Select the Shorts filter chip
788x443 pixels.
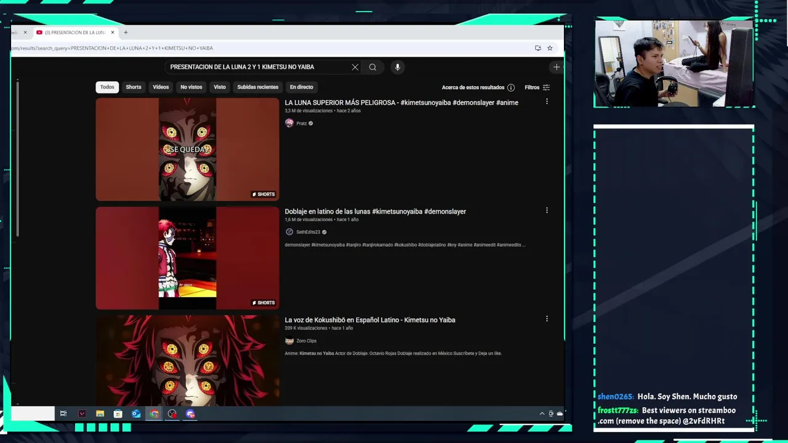click(x=134, y=87)
